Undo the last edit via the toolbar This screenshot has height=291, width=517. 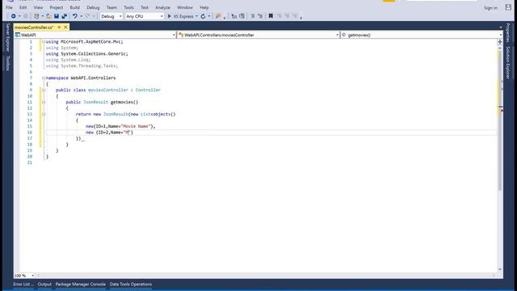click(75, 16)
